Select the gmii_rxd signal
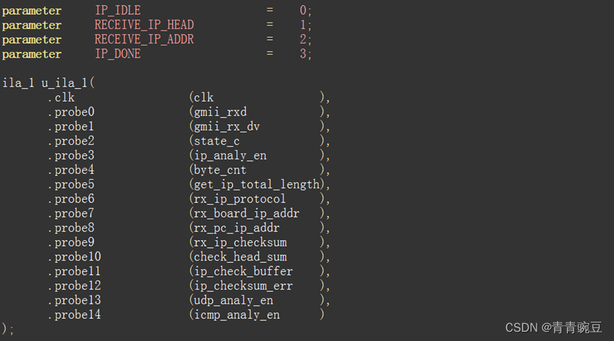Image resolution: width=614 pixels, height=341 pixels. click(x=221, y=112)
